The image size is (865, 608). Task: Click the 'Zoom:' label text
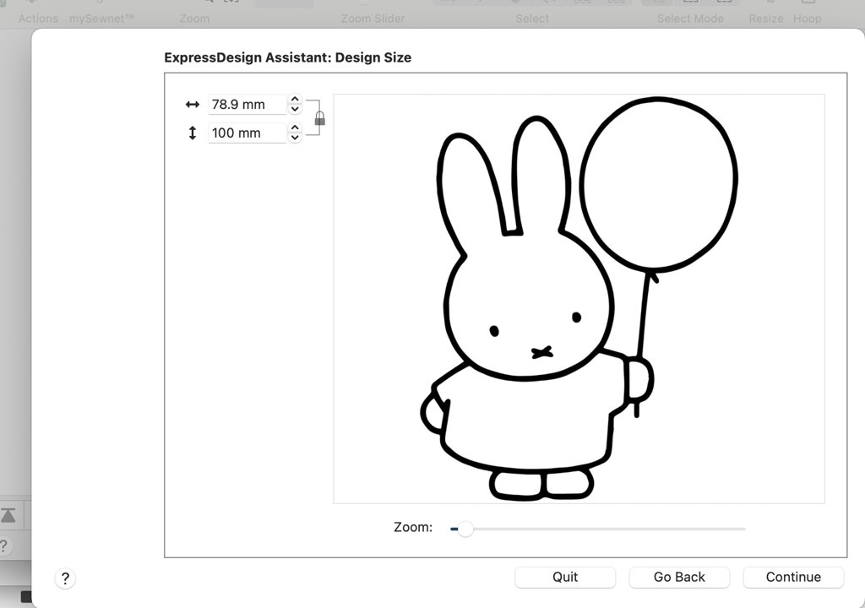coord(413,528)
